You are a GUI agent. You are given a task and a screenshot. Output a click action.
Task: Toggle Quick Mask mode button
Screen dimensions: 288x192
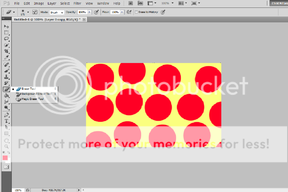(6, 167)
